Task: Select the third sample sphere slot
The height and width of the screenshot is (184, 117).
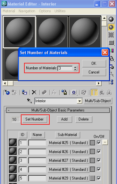Action: (x=85, y=32)
